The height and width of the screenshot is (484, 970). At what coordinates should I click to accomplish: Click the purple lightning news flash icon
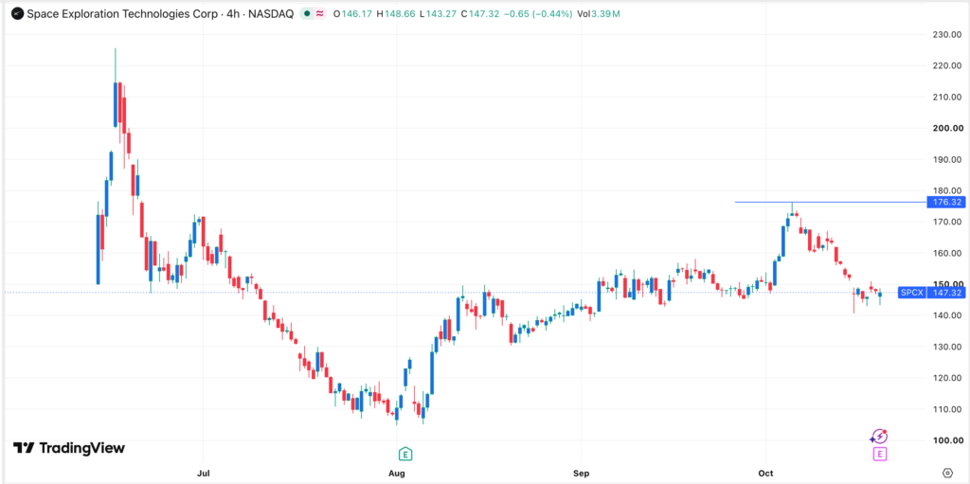[878, 437]
